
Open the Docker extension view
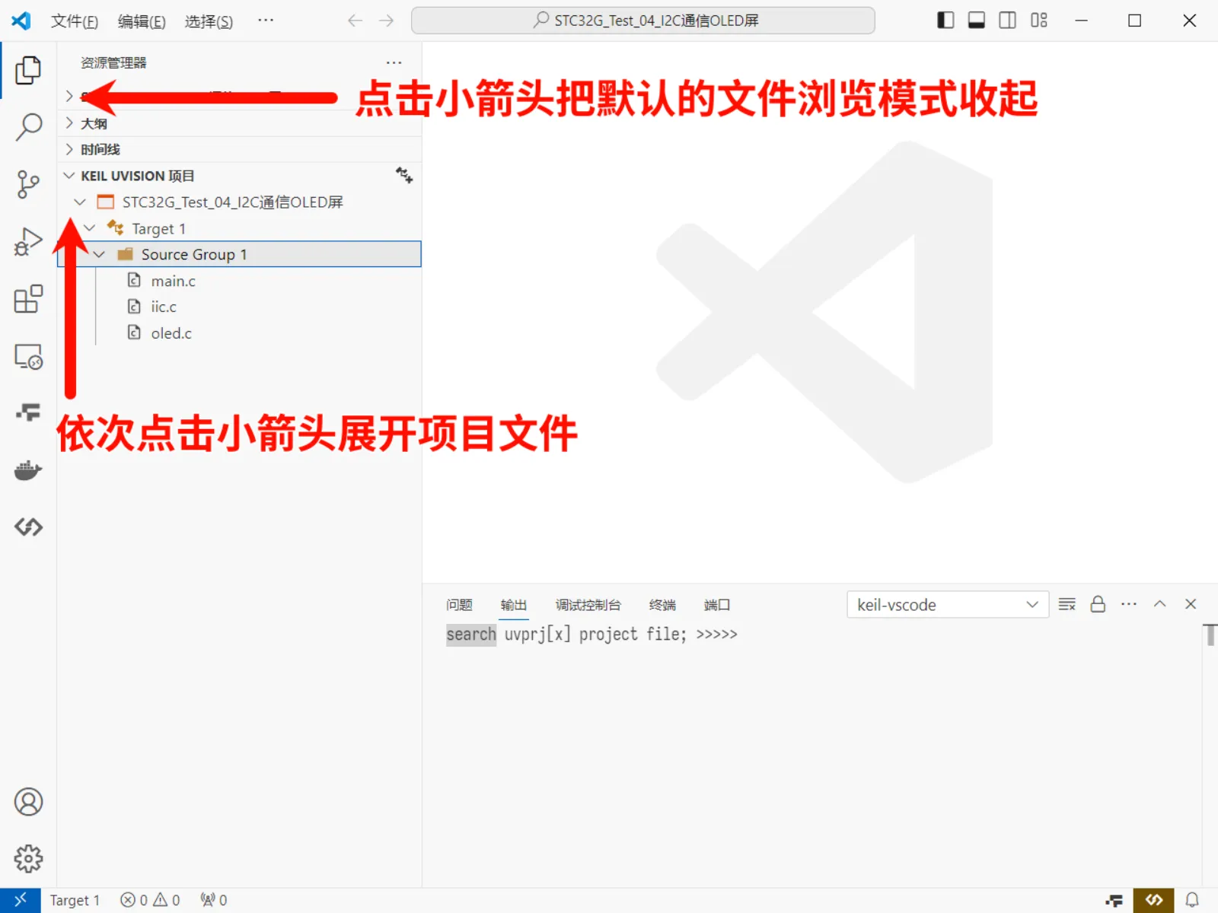pyautogui.click(x=28, y=469)
